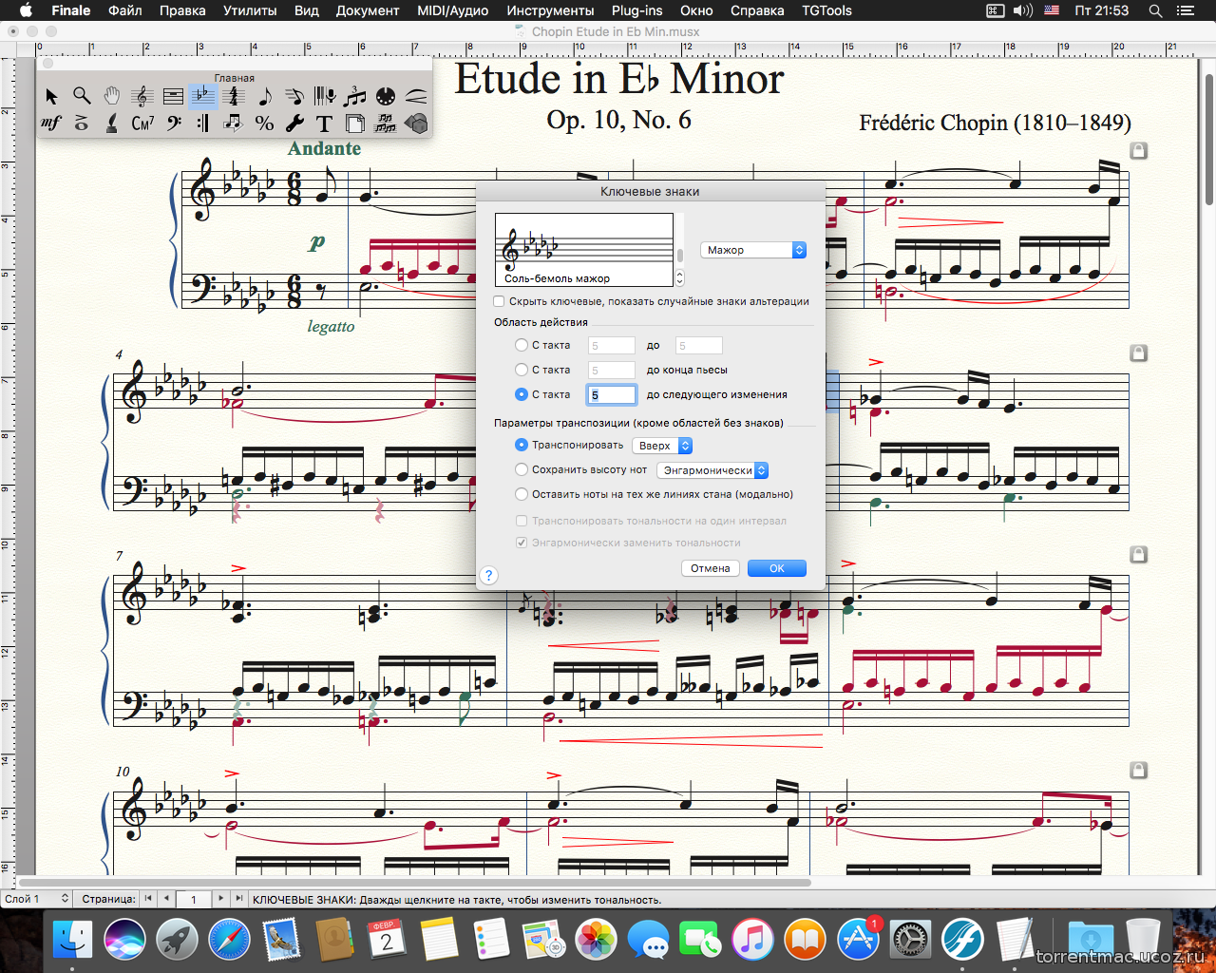1216x973 pixels.
Task: Select the Note Mover tool
Action: (x=234, y=123)
